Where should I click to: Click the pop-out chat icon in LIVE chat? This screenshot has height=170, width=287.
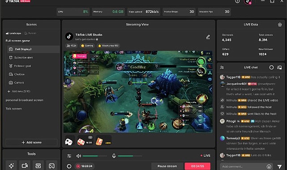[279, 68]
